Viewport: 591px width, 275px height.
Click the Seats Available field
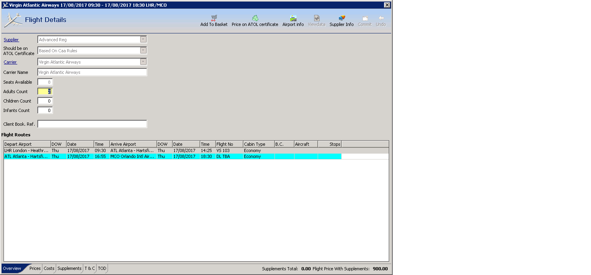pyautogui.click(x=45, y=82)
